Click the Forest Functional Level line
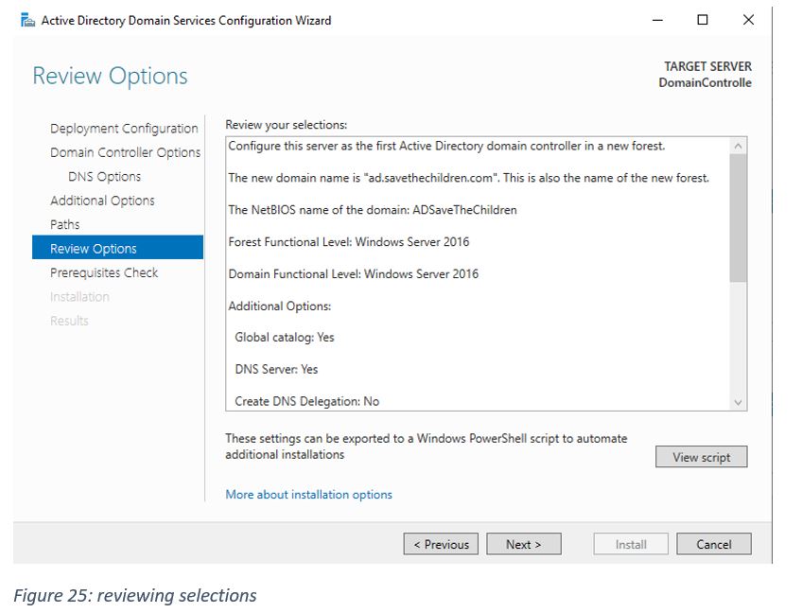 coord(349,242)
